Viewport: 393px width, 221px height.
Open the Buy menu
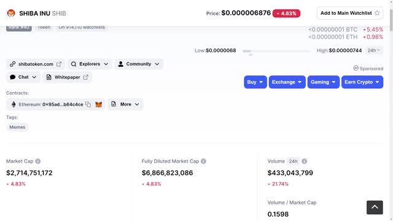pos(255,82)
